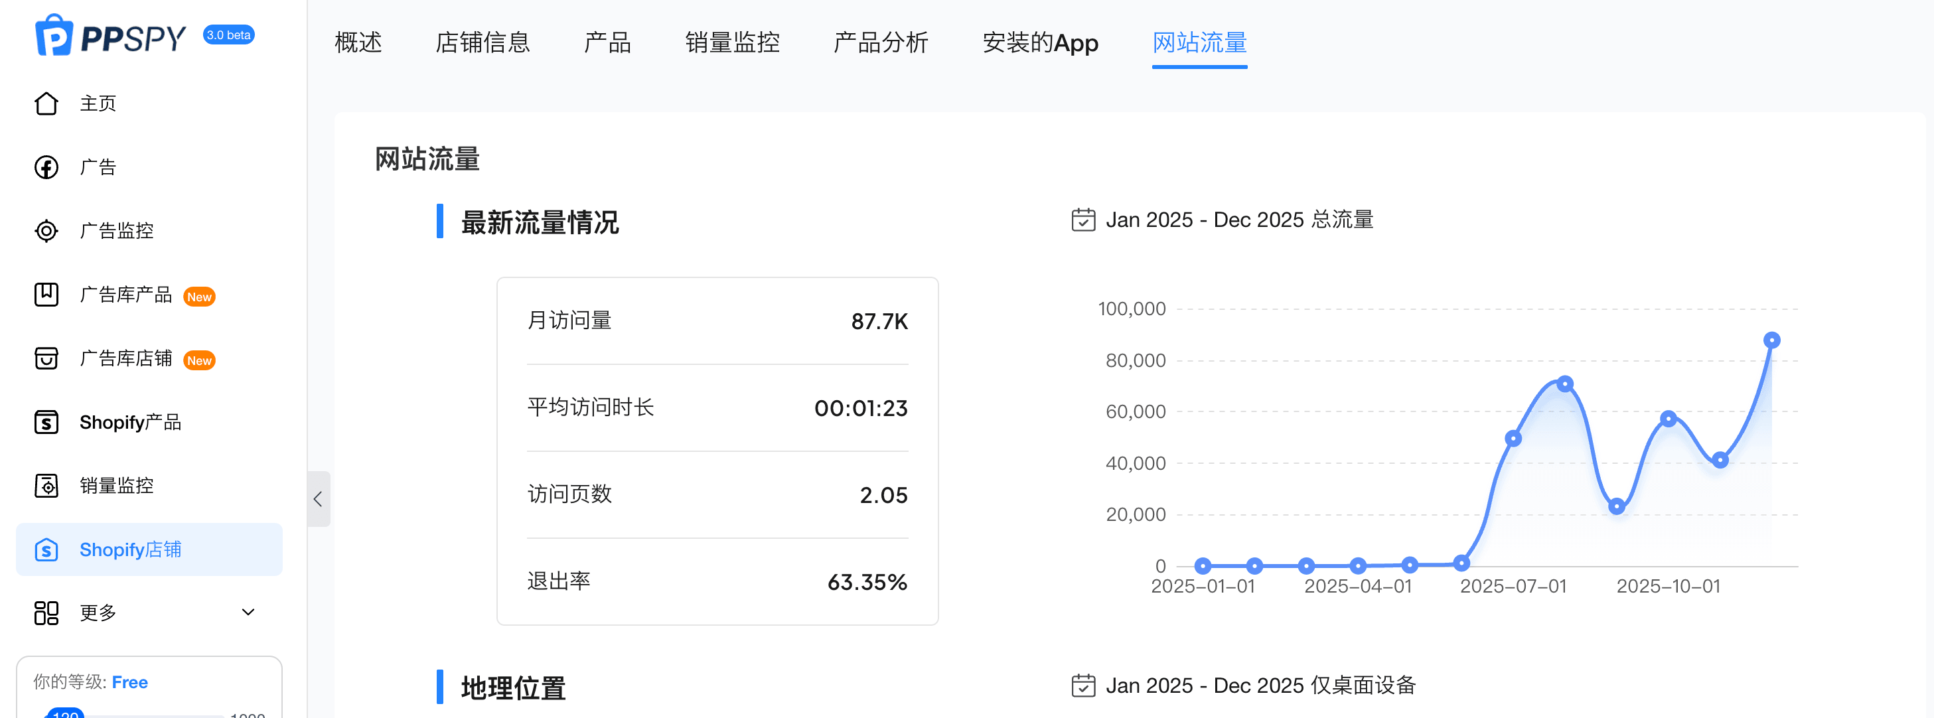
Task: Switch to the 安装的App tab
Action: [1040, 43]
